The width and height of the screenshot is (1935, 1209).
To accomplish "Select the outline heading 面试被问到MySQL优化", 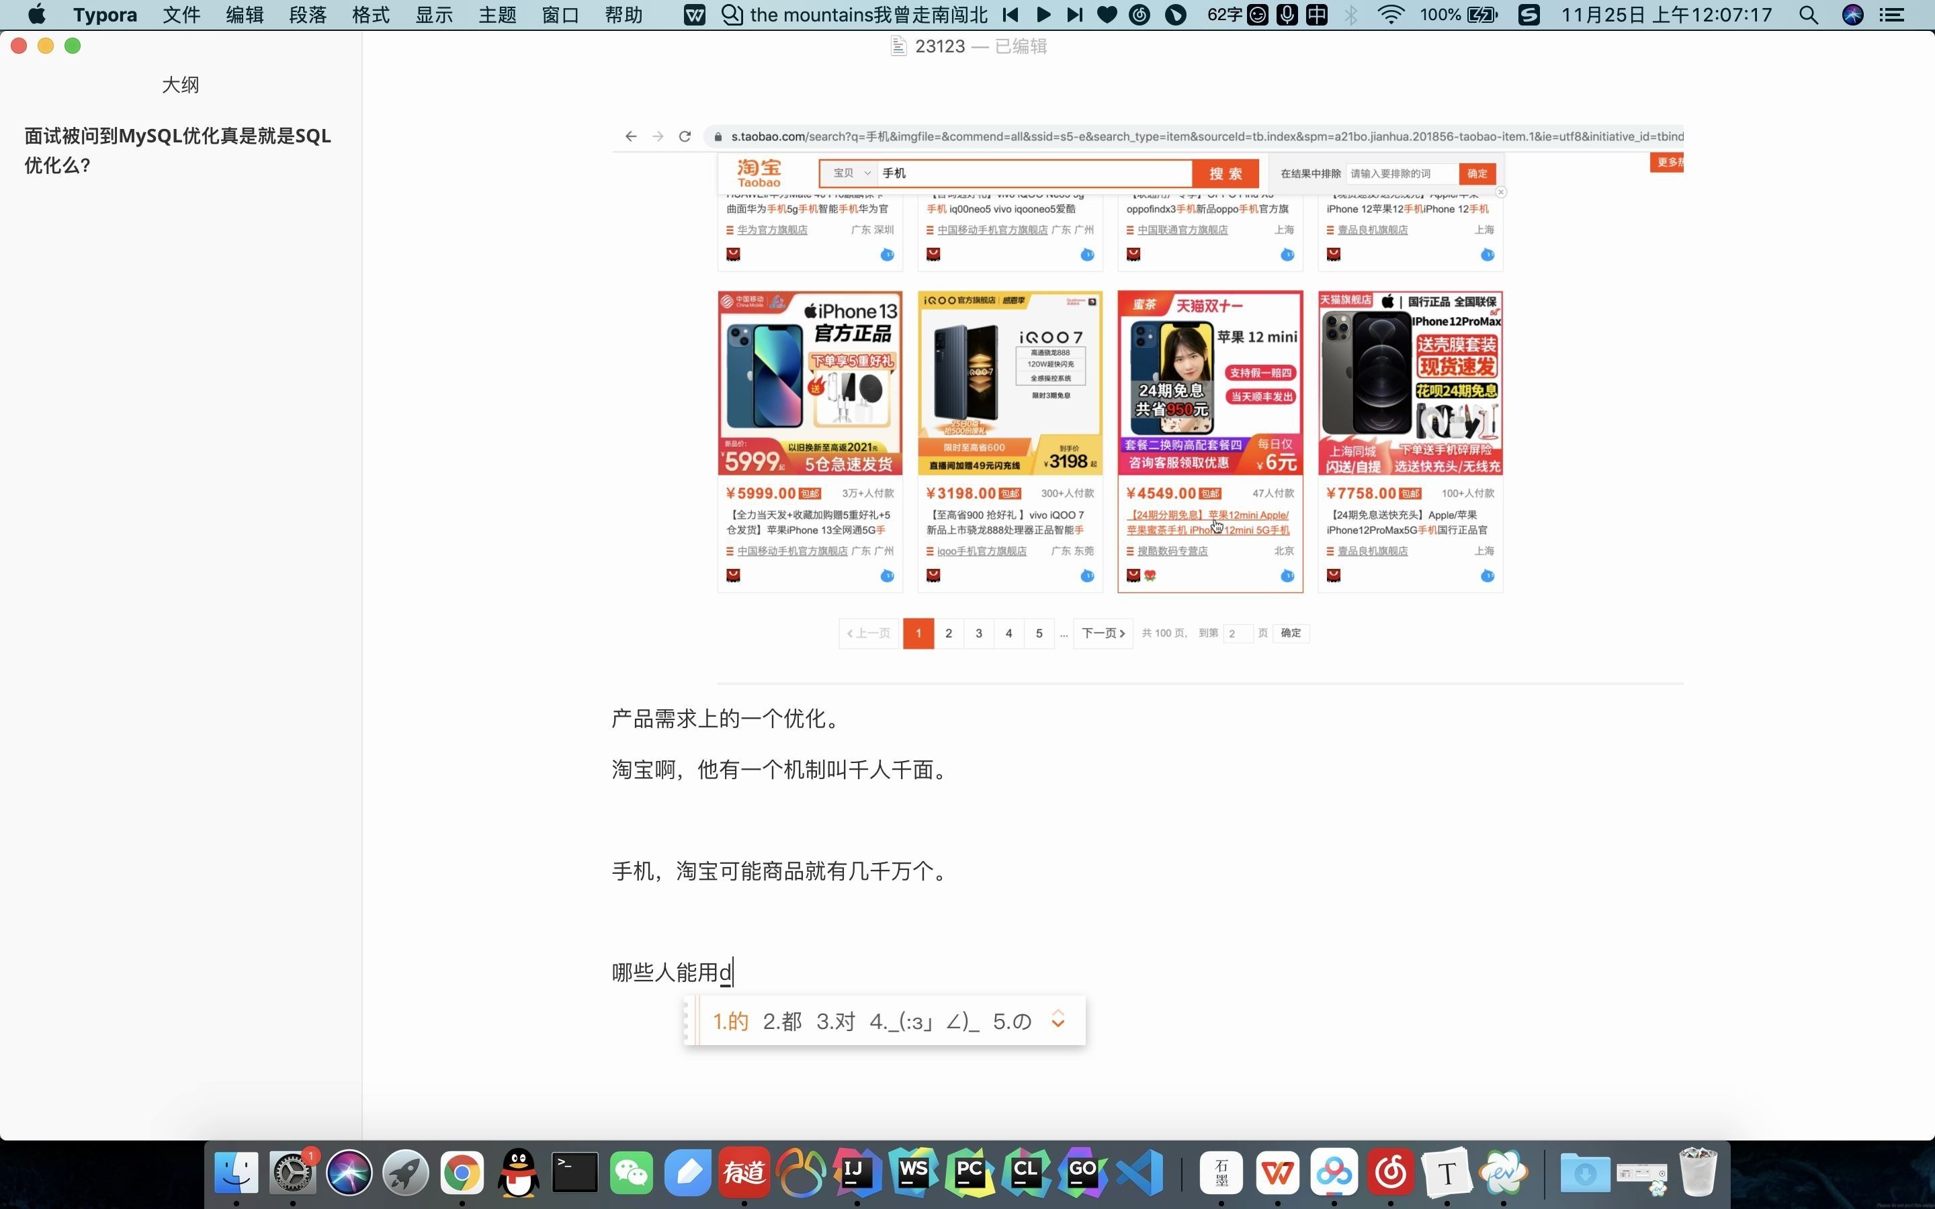I will 177,150.
